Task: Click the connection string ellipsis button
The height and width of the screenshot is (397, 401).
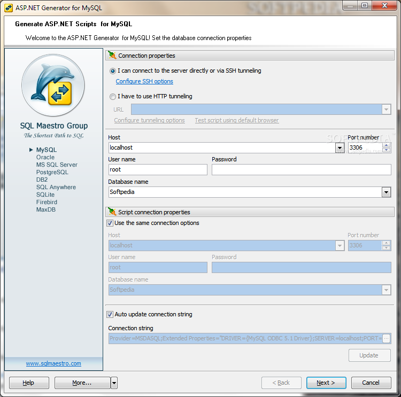Action: (386, 338)
